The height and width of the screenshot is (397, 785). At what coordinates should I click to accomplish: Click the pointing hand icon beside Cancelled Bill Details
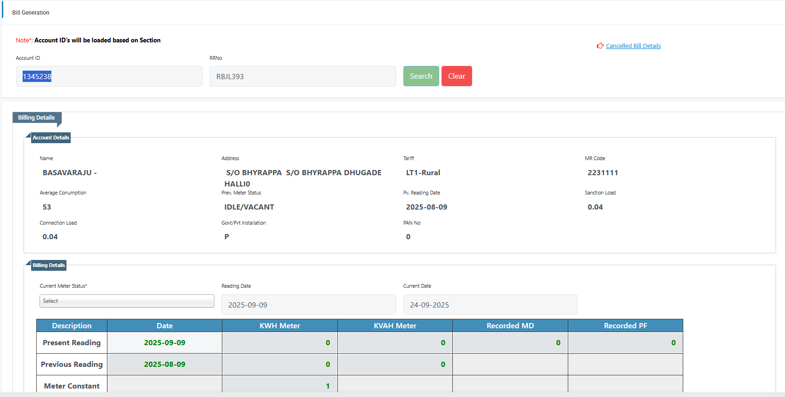(600, 46)
